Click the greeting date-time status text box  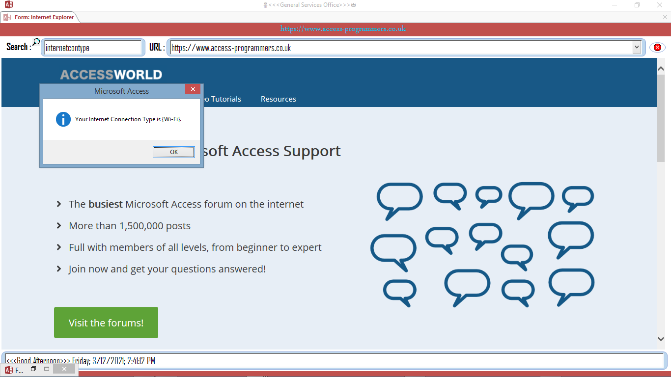(335, 361)
